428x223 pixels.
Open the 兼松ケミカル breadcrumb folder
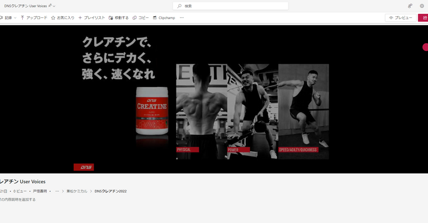(x=77, y=191)
